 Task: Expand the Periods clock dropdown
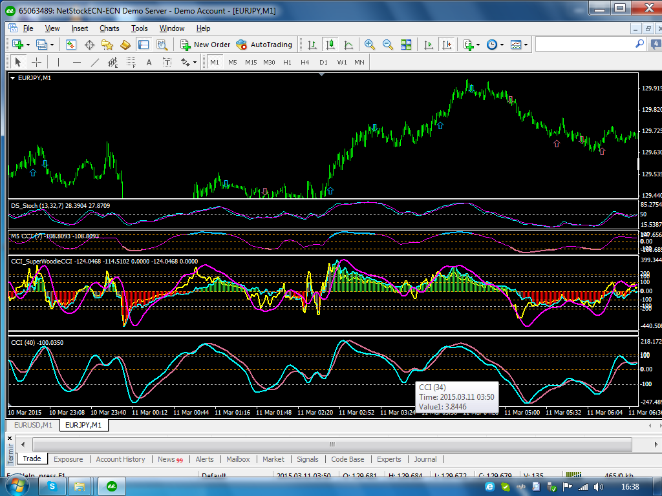(x=502, y=45)
